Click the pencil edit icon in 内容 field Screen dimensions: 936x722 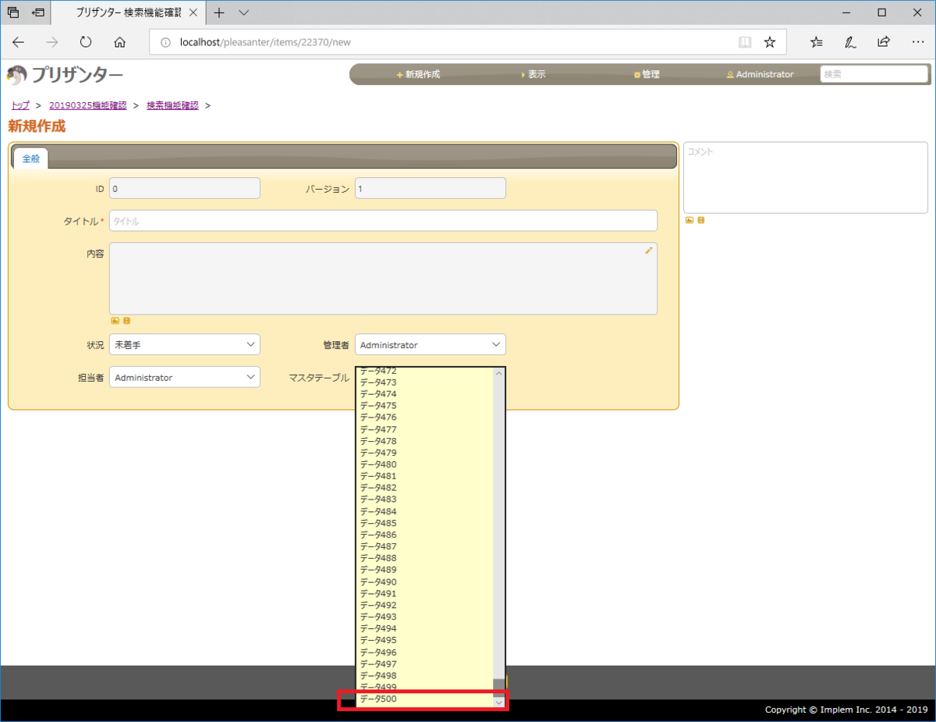point(648,251)
